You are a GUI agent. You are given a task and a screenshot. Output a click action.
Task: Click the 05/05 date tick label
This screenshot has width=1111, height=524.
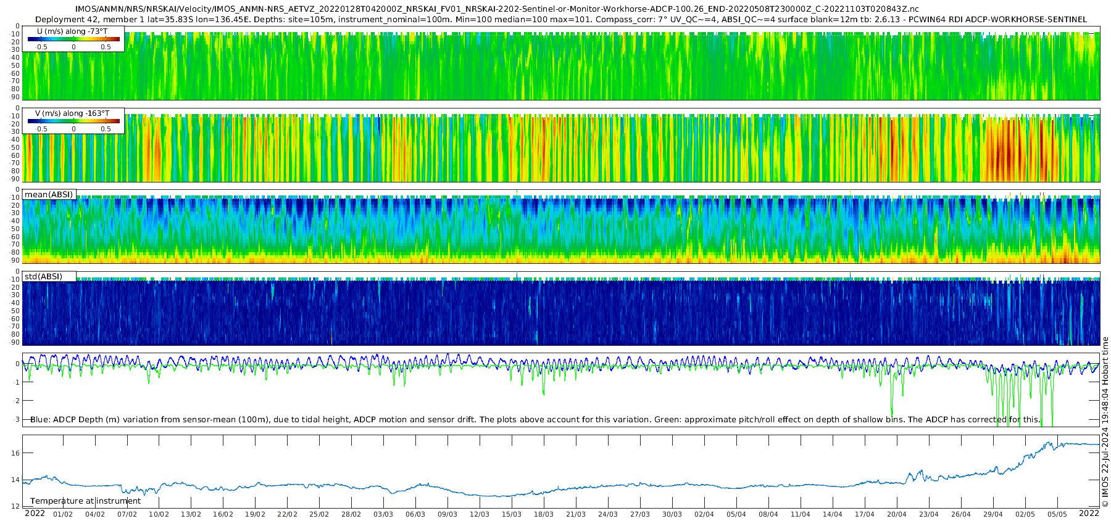(1058, 514)
